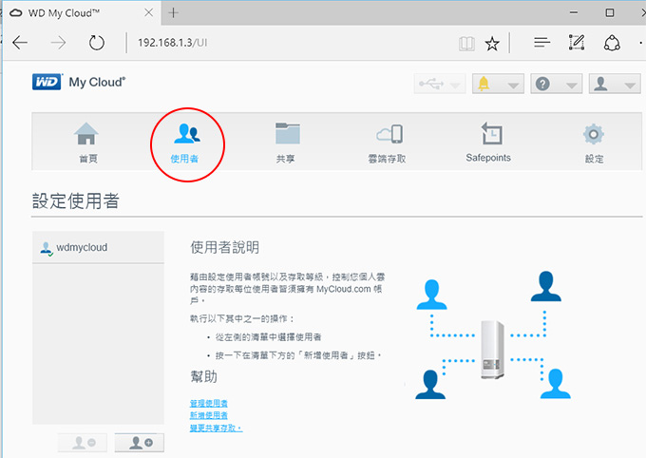Click the WD logo
Image resolution: width=646 pixels, height=458 pixels.
[x=47, y=82]
